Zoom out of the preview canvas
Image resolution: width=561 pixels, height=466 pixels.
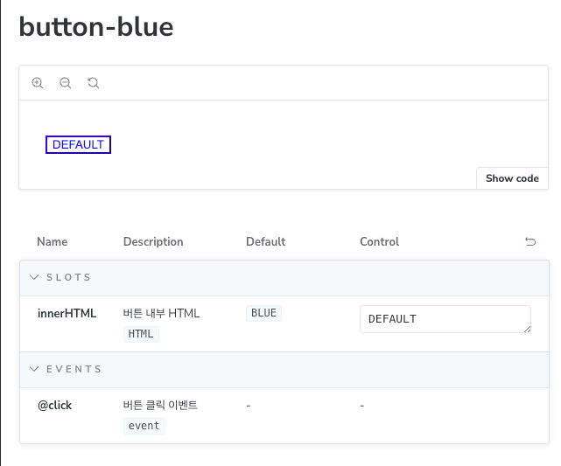(x=66, y=83)
